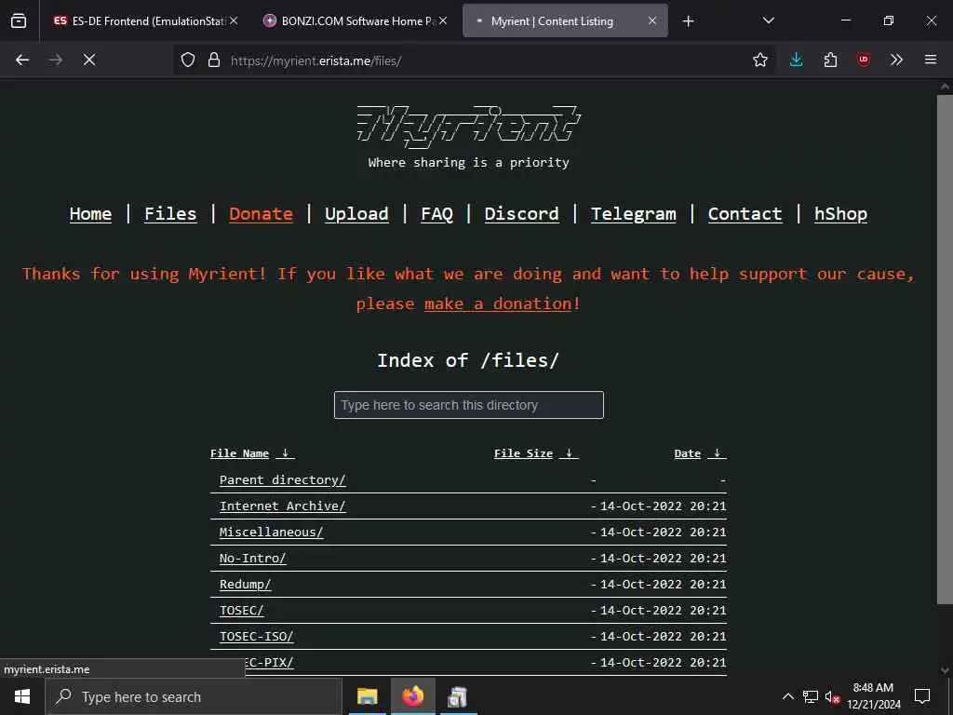Image resolution: width=953 pixels, height=715 pixels.
Task: Open network status tray icon
Action: (811, 696)
